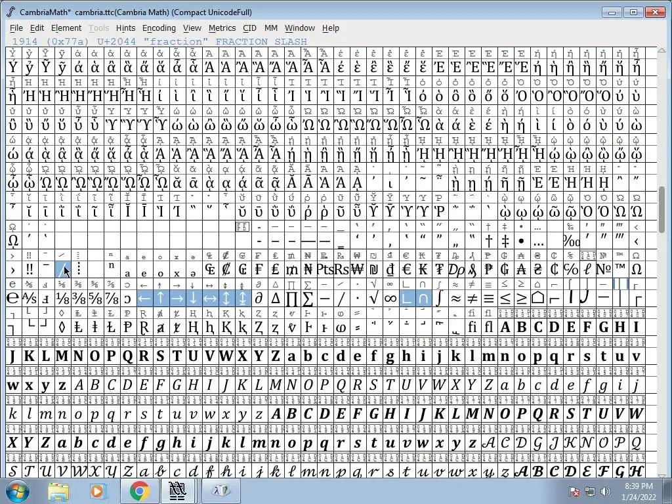Select the partial differential ∂ glyph
Viewport: 672px width, 504px height.
point(259,299)
